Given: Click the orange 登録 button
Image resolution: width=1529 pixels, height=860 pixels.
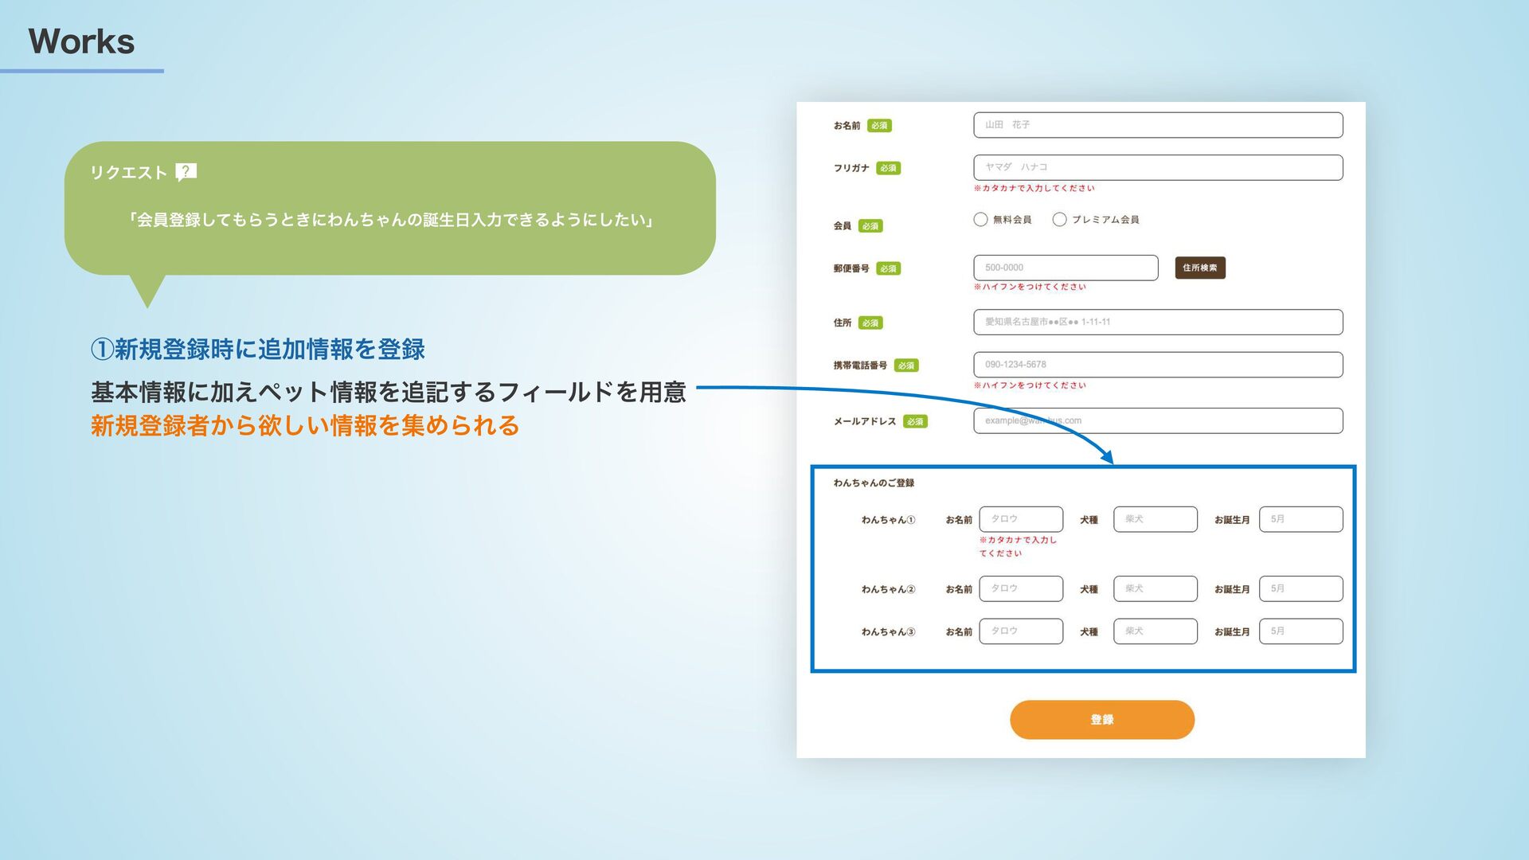Looking at the screenshot, I should (x=1101, y=720).
